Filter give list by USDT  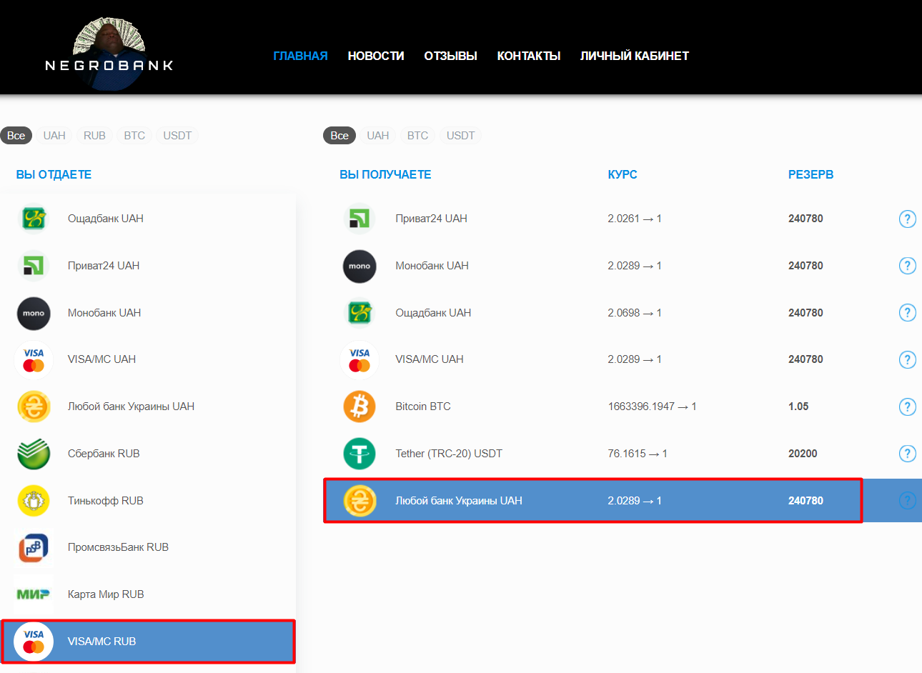pyautogui.click(x=177, y=136)
